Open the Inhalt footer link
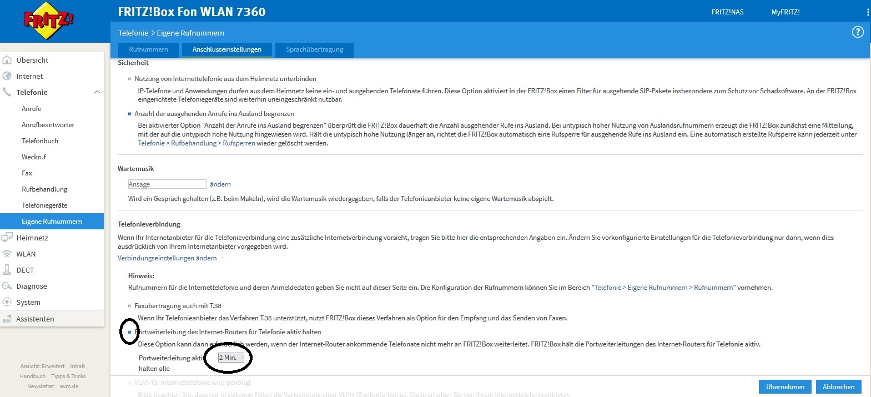The image size is (871, 397). 78,366
